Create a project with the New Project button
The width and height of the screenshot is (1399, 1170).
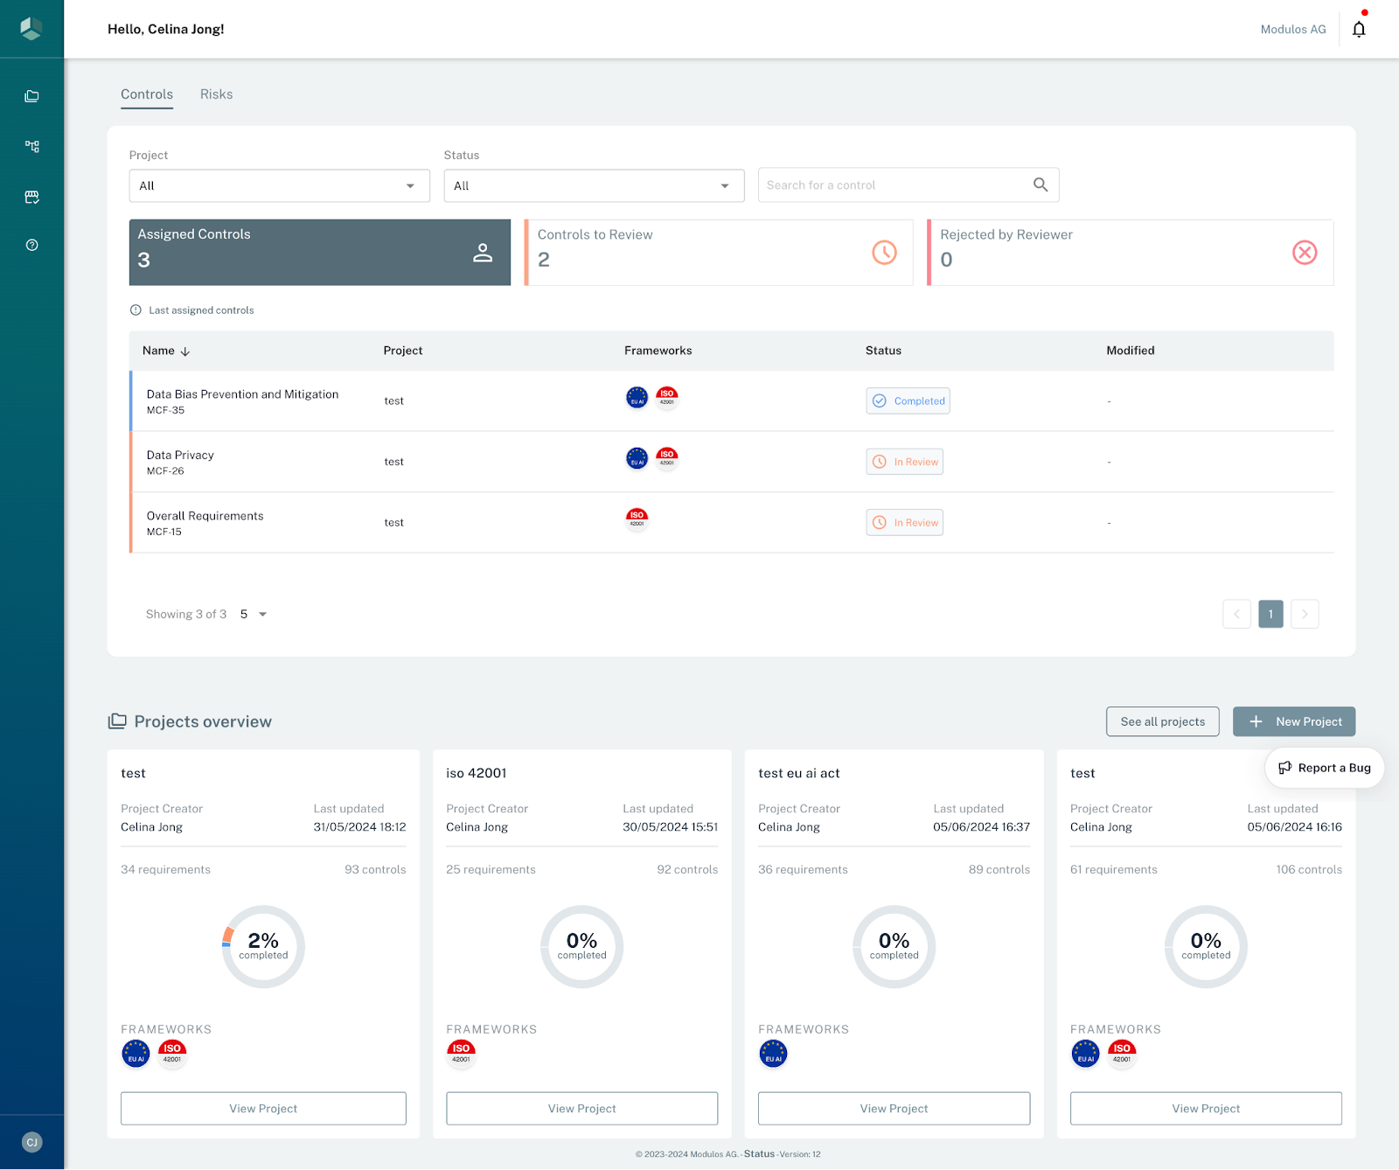coord(1294,721)
